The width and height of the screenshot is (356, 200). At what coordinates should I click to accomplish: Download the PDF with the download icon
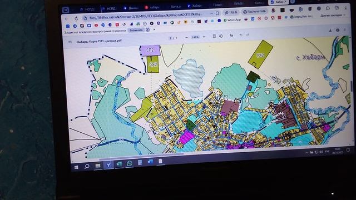[330, 30]
